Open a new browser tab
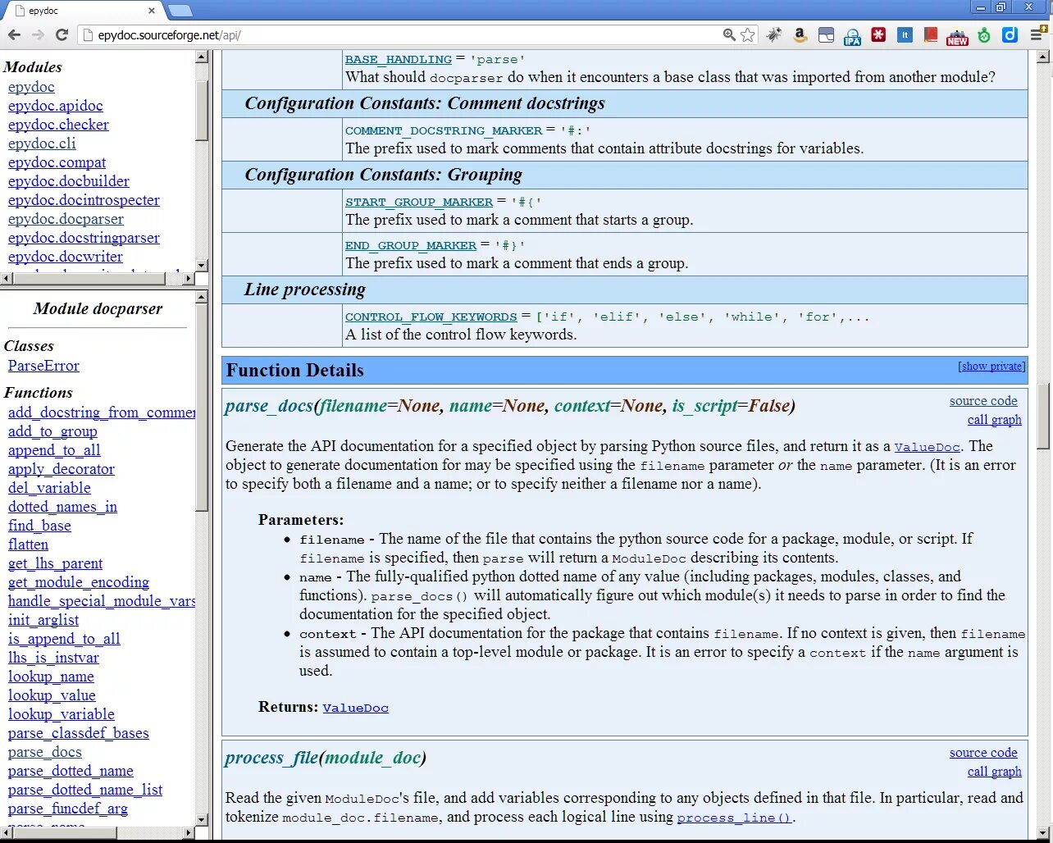 (x=180, y=11)
